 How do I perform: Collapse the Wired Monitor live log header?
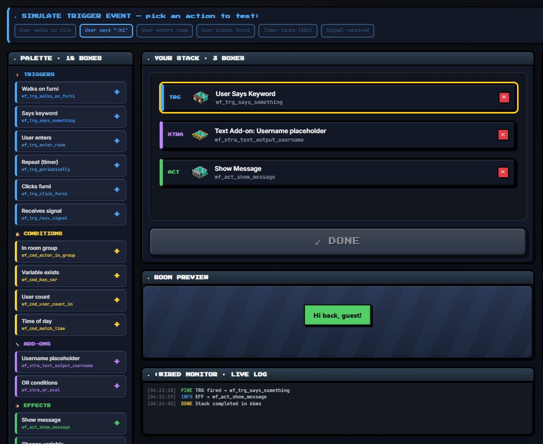[x=338, y=374]
